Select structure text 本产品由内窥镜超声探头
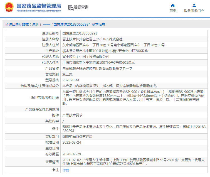 (x=110, y=86)
